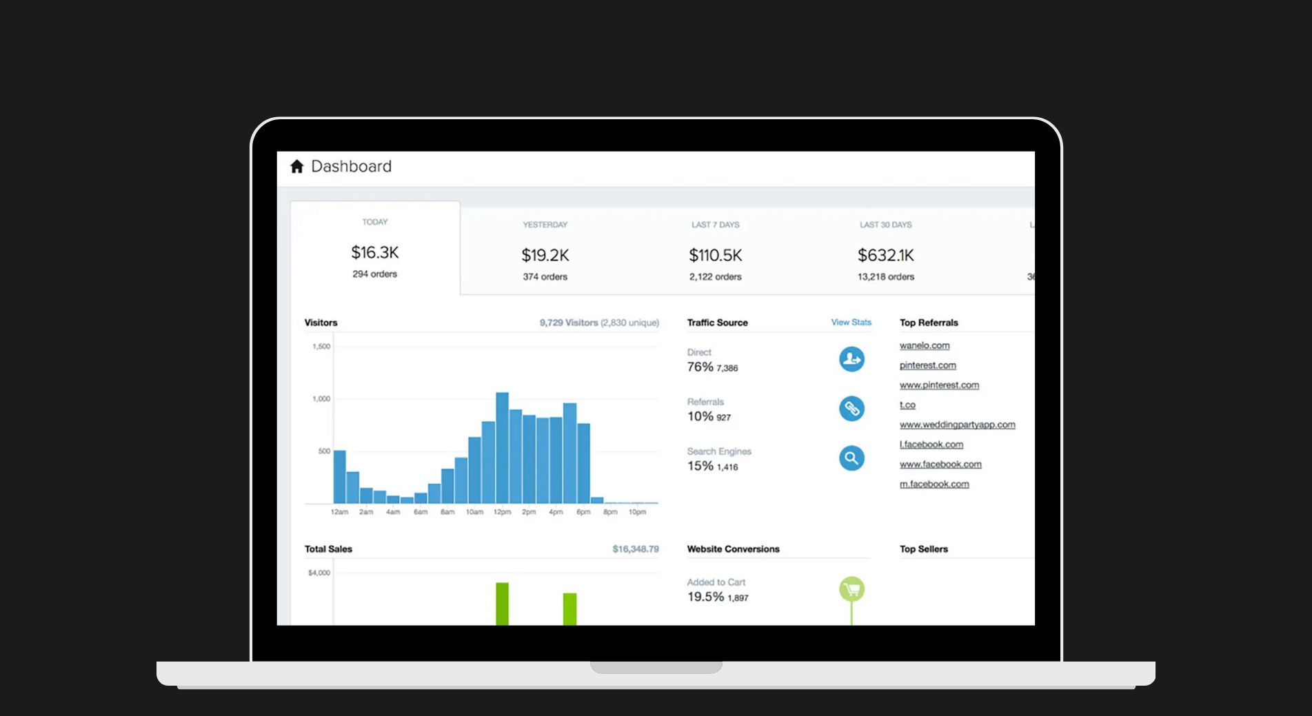Image resolution: width=1312 pixels, height=716 pixels.
Task: Select the TODAY sales tab
Action: tap(375, 248)
